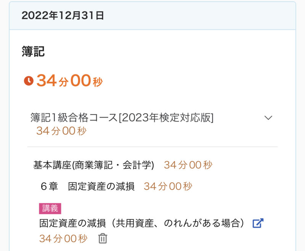The height and width of the screenshot is (251, 305).
Task: Collapse the 簿記1級合格コース chevron
Action: [268, 118]
